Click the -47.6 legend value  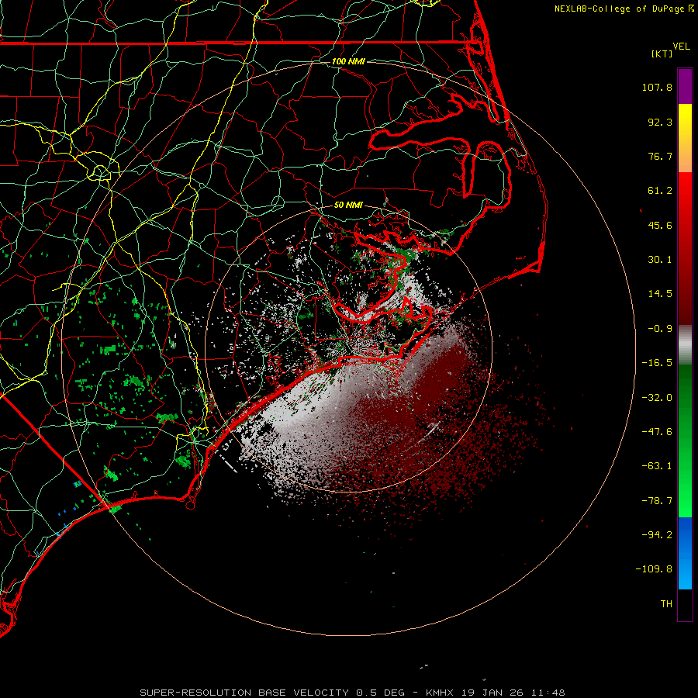pos(657,432)
